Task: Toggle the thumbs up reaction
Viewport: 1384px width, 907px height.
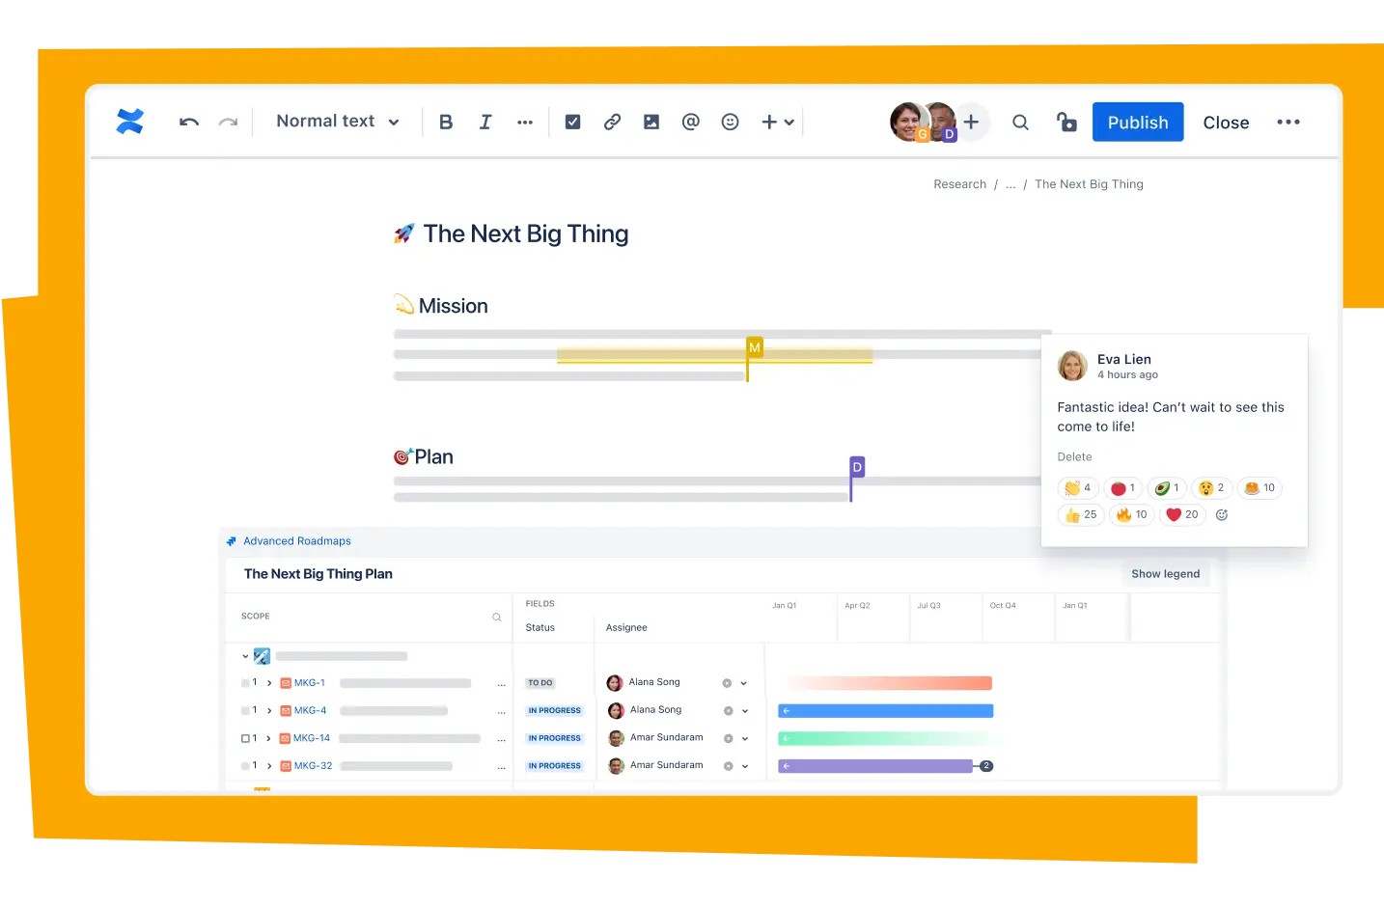Action: (x=1081, y=515)
